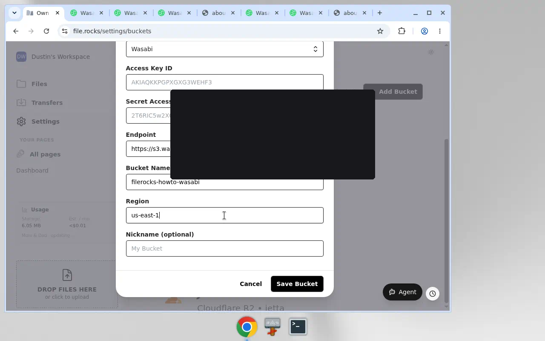Focus the Bucket Name field
Viewport: 545px width, 341px height.
point(225,182)
